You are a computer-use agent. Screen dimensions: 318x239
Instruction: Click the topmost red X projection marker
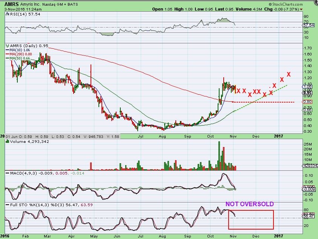(x=289, y=74)
